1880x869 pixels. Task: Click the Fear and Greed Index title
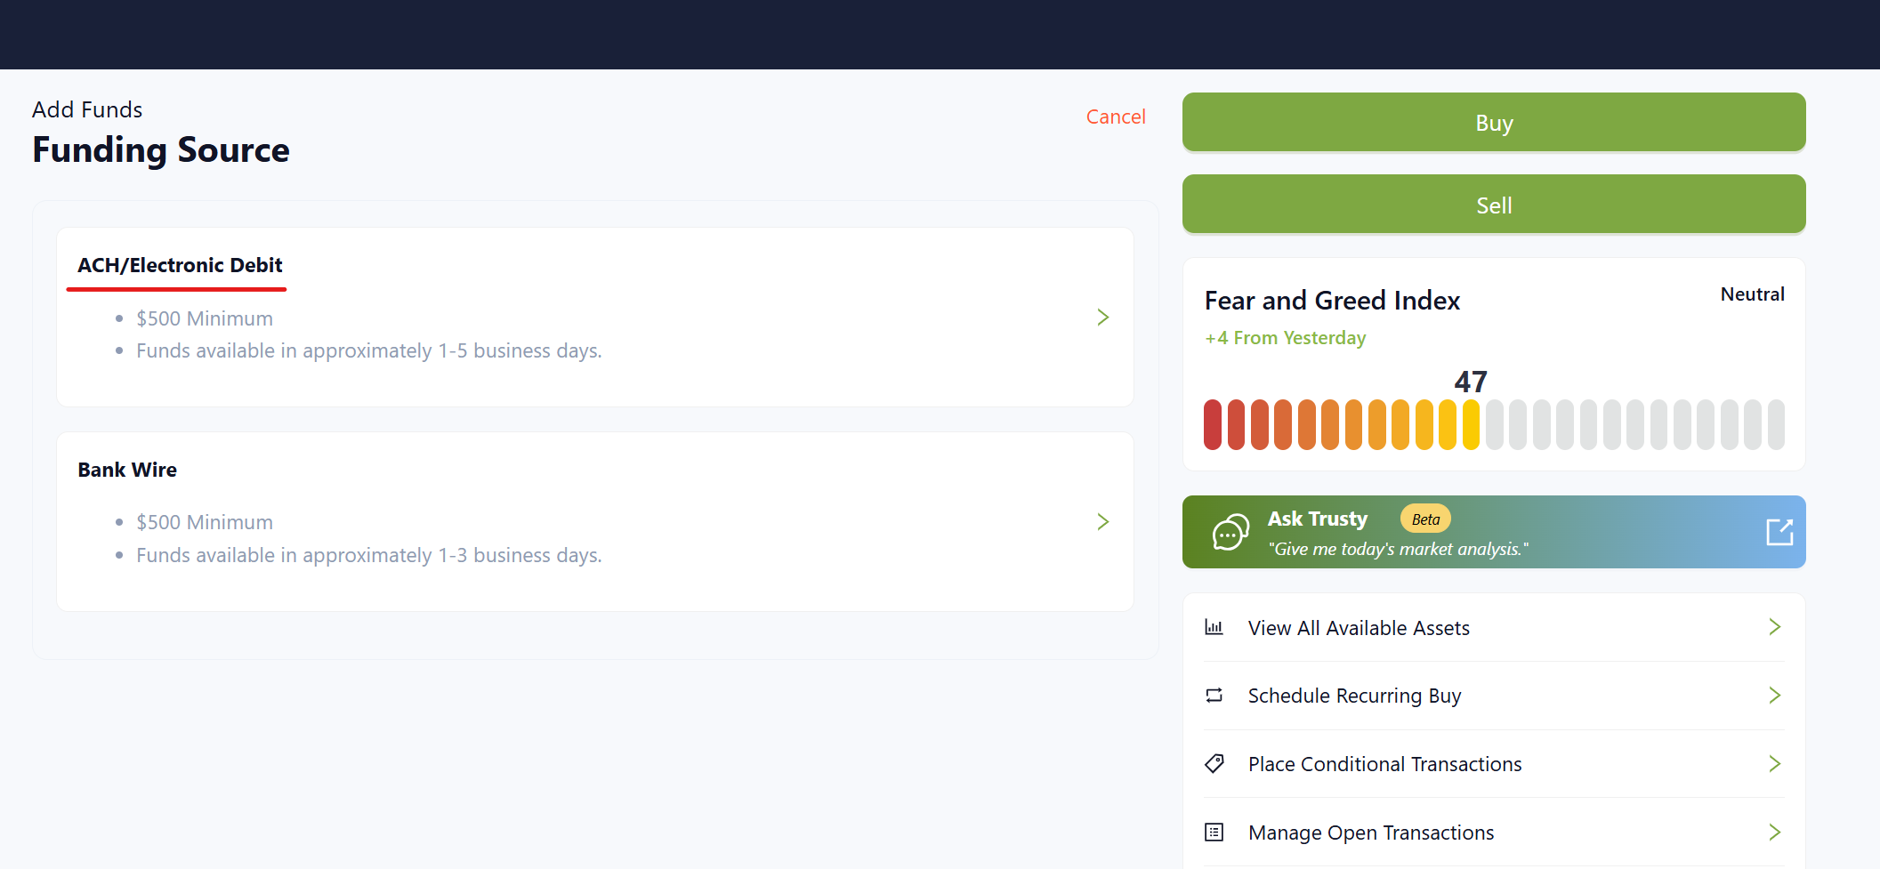(x=1332, y=301)
